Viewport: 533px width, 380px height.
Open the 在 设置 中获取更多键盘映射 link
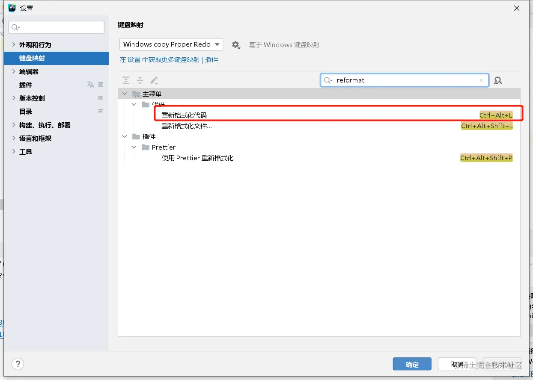pyautogui.click(x=160, y=60)
